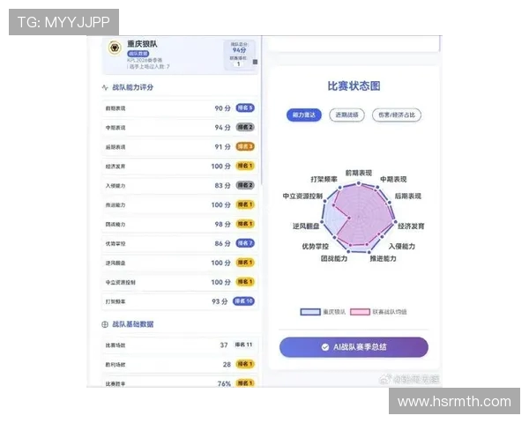Click the 中期表现 radar chart label
This screenshot has width=529, height=423.
coord(393,180)
